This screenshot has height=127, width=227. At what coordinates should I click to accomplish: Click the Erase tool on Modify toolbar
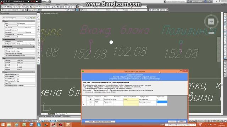[225, 14]
